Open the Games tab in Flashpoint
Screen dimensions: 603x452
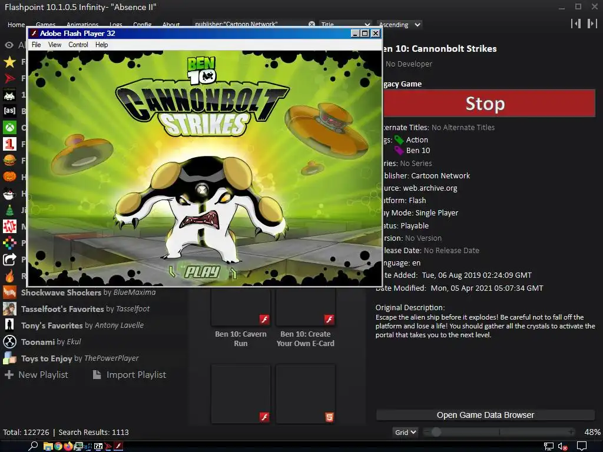(45, 24)
